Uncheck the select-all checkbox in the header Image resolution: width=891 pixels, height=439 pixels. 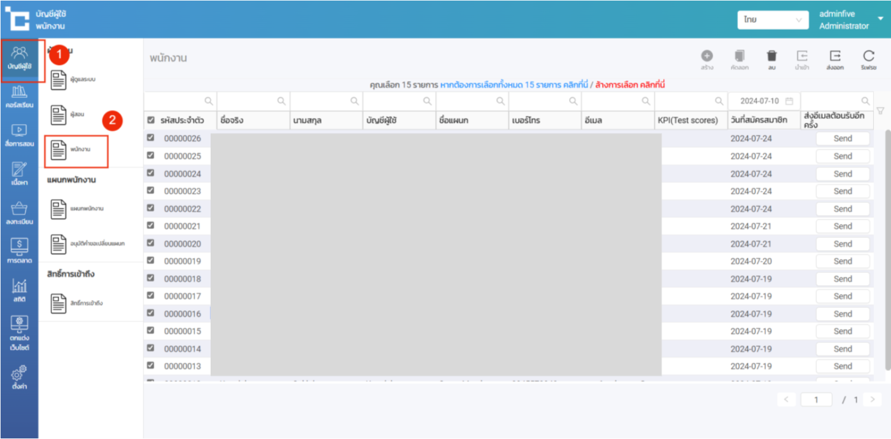click(151, 120)
